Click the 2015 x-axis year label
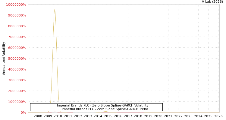The width and height of the screenshot is (226, 120). tap(108, 116)
